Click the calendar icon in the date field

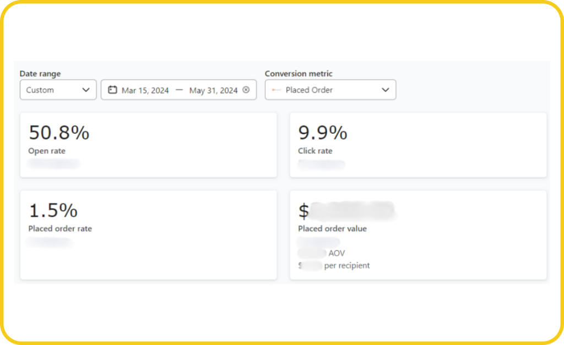pyautogui.click(x=112, y=90)
